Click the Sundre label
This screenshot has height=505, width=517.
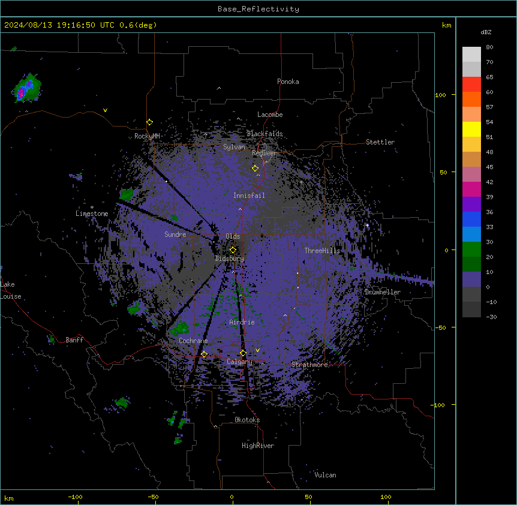[x=175, y=235]
